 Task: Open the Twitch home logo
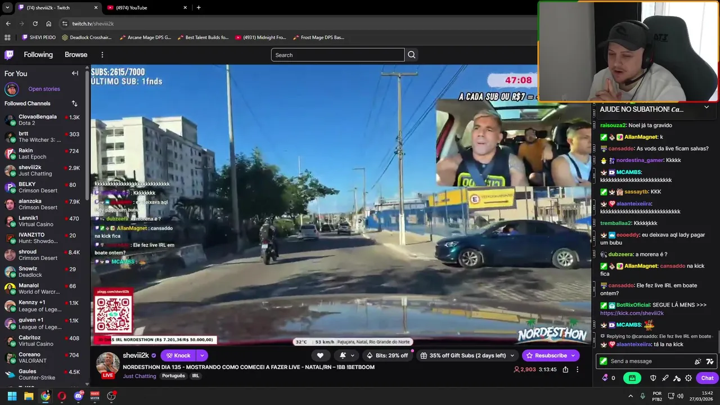point(9,55)
